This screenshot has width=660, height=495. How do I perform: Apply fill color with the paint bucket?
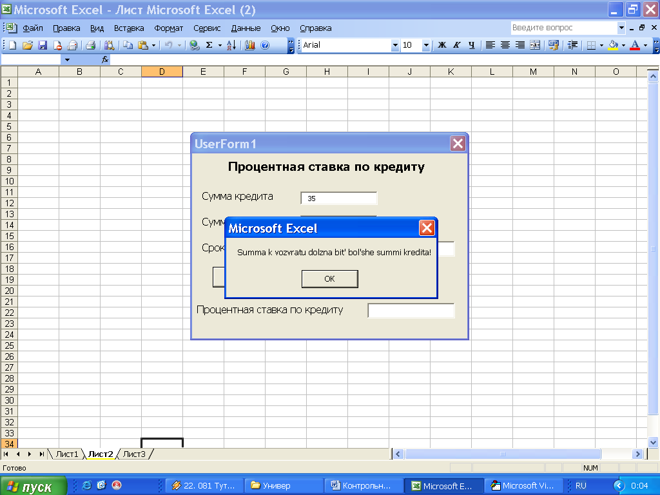614,45
